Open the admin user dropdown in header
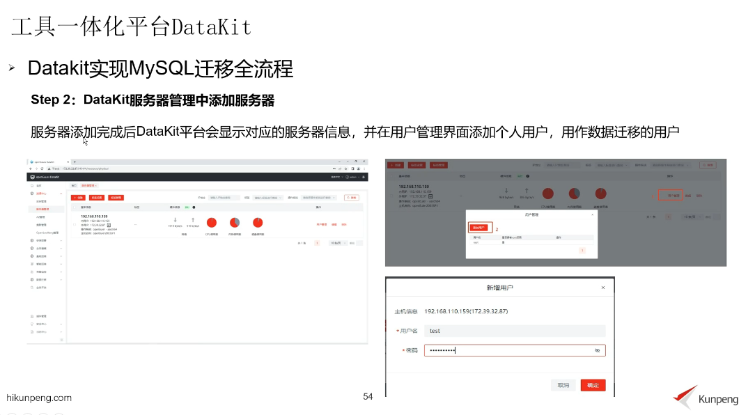Image resolution: width=755 pixels, height=415 pixels. tap(352, 177)
